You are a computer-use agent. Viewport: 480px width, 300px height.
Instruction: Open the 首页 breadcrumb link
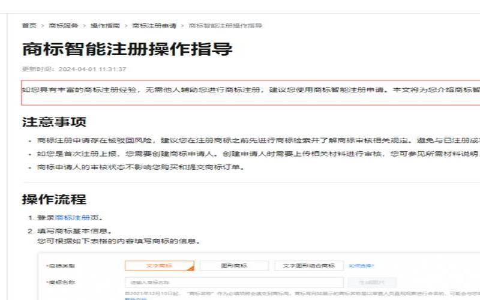click(x=29, y=26)
